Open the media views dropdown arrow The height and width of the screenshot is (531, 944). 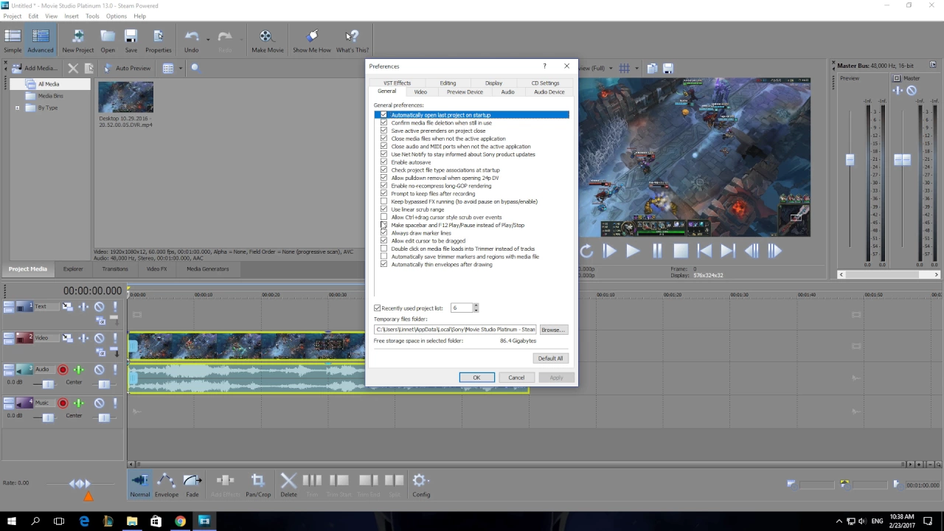coord(181,68)
